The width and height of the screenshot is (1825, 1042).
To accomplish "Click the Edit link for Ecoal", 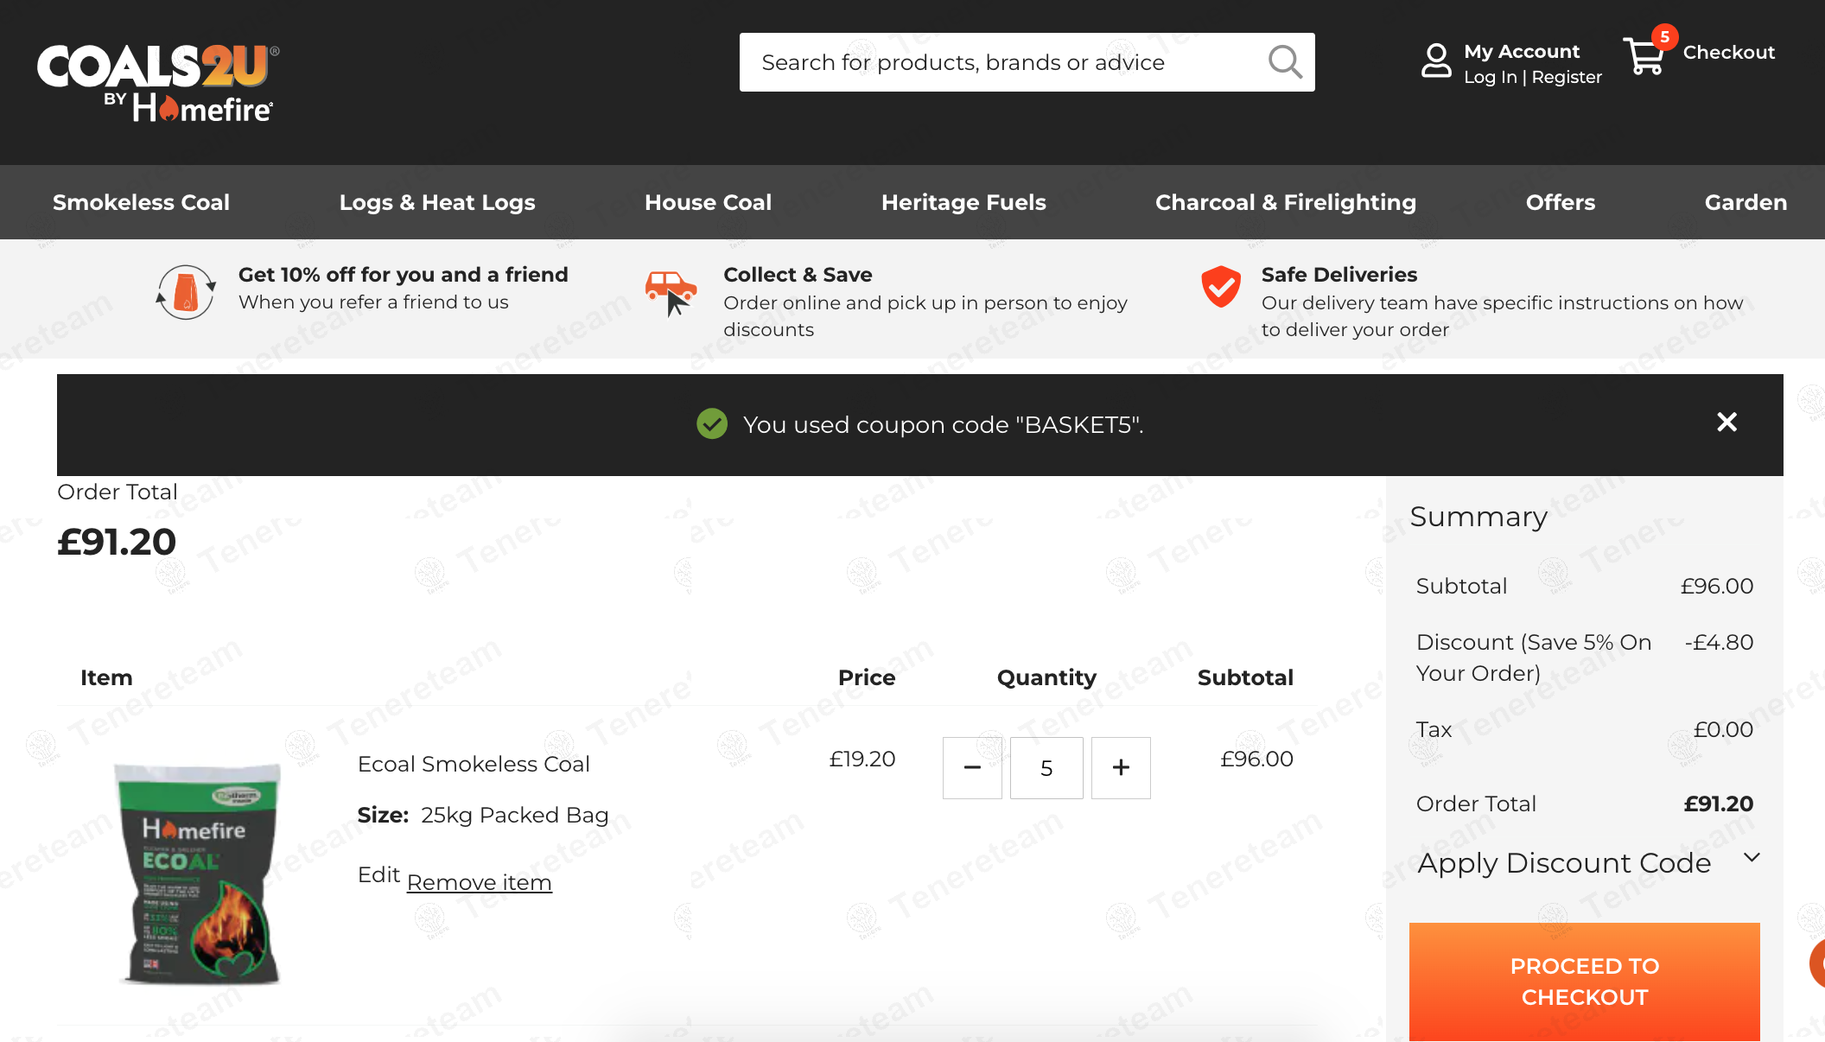I will [x=378, y=874].
